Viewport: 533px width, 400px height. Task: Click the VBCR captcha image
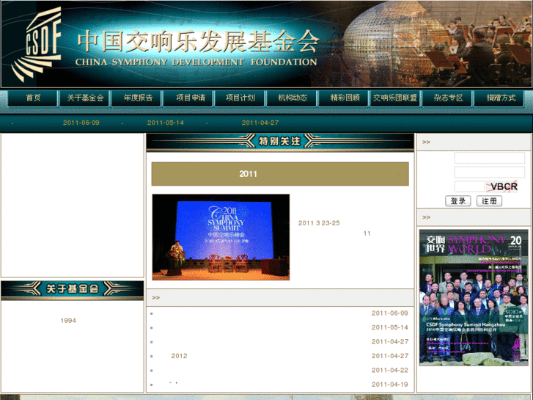(502, 186)
